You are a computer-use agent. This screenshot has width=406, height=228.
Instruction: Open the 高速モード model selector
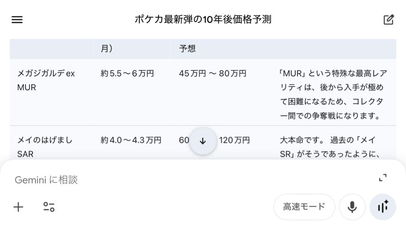[x=304, y=207]
